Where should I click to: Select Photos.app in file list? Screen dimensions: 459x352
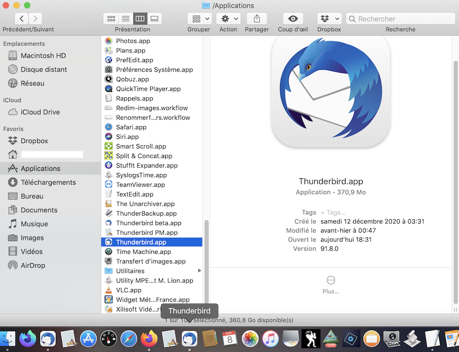(x=152, y=40)
